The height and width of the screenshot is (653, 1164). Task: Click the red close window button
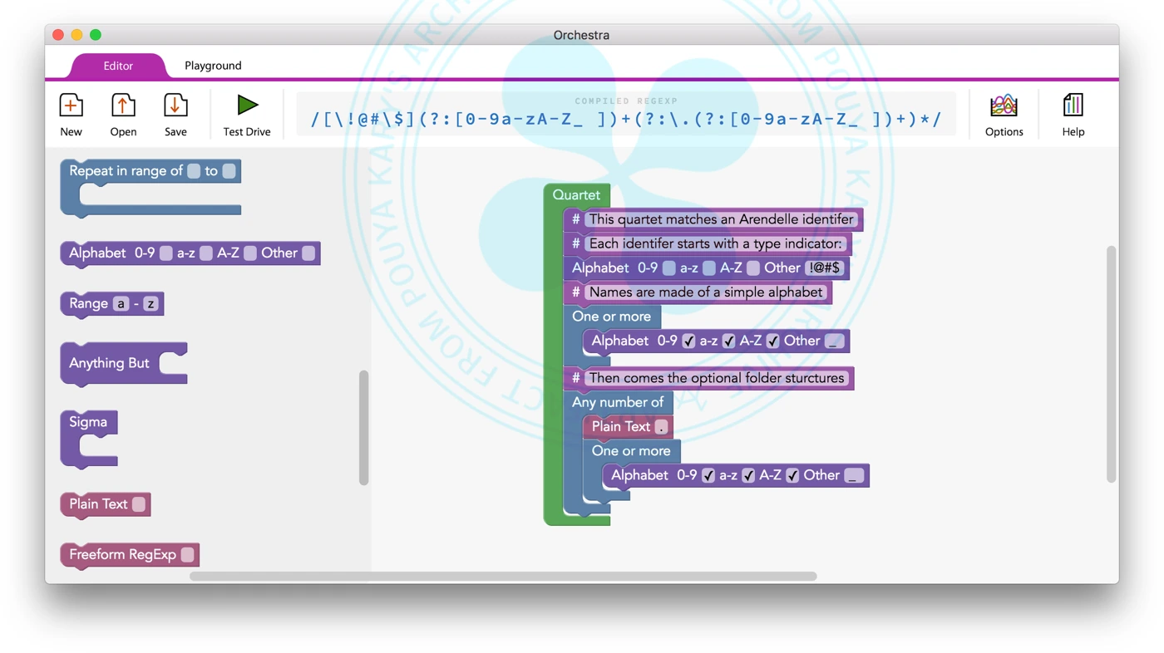coord(58,35)
